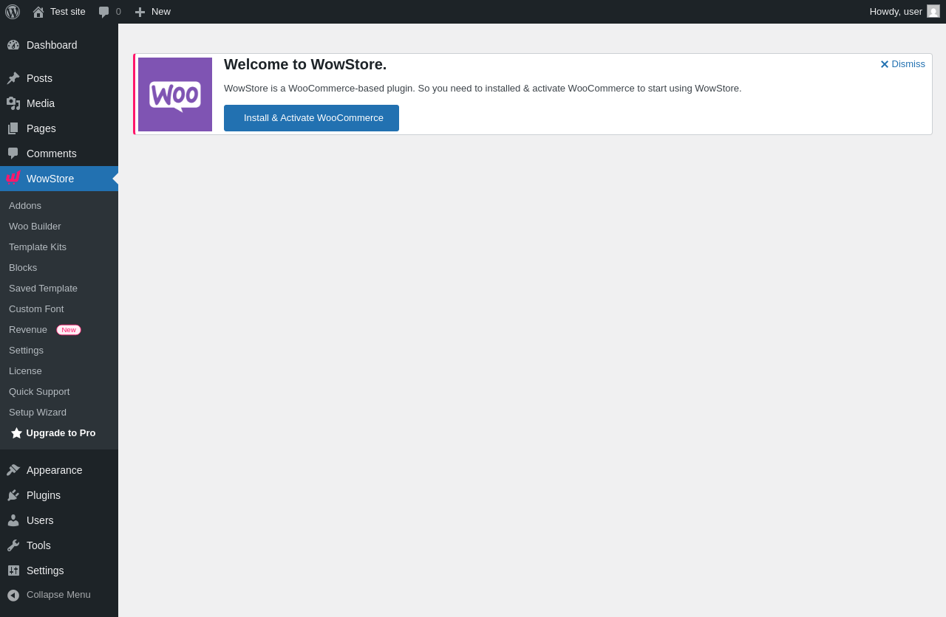The width and height of the screenshot is (946, 617).
Task: Open WowStore Settings submenu item
Action: click(26, 351)
